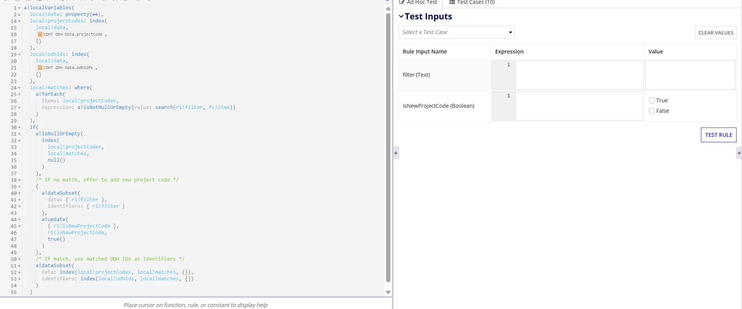Click 'ri!isNewProjectCode,' on line 46
742x309 pixels.
(78, 233)
